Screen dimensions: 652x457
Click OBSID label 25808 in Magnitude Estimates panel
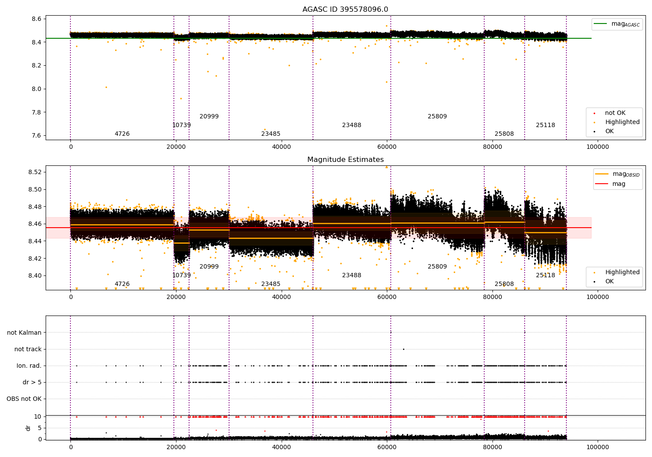(x=504, y=284)
